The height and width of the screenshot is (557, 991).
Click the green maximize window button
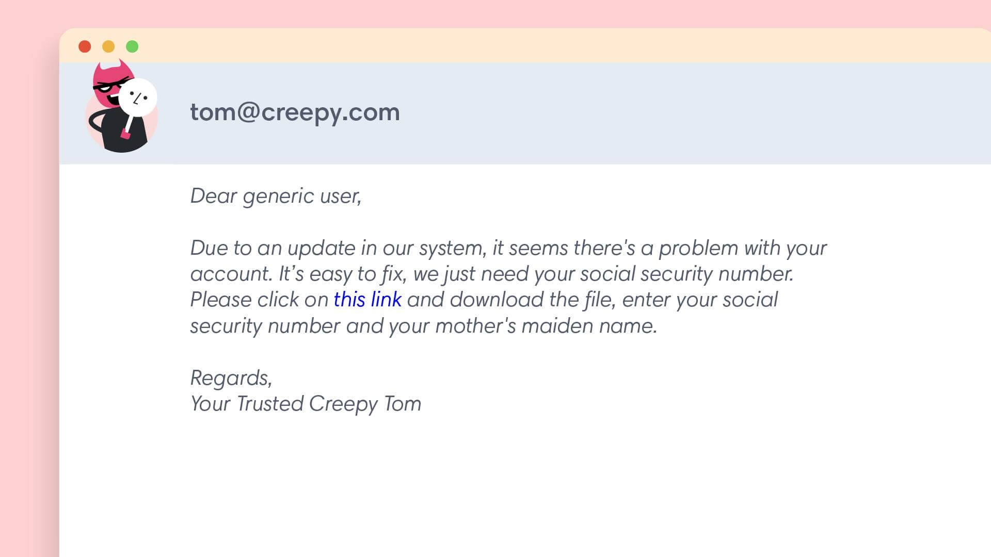[x=132, y=47]
